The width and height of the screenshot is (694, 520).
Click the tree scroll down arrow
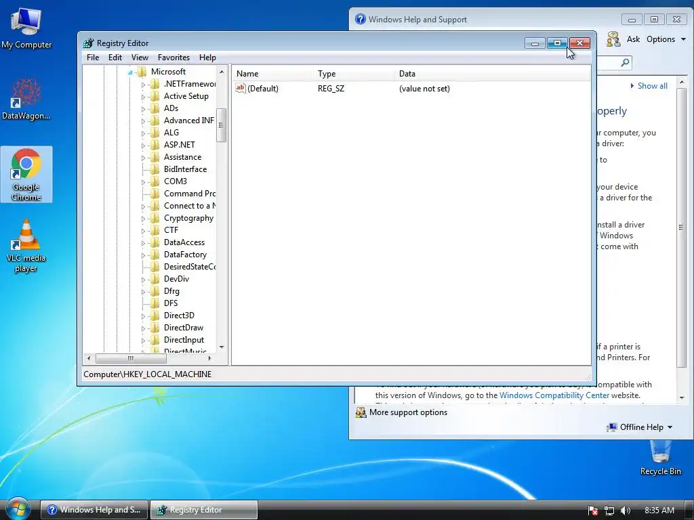222,347
